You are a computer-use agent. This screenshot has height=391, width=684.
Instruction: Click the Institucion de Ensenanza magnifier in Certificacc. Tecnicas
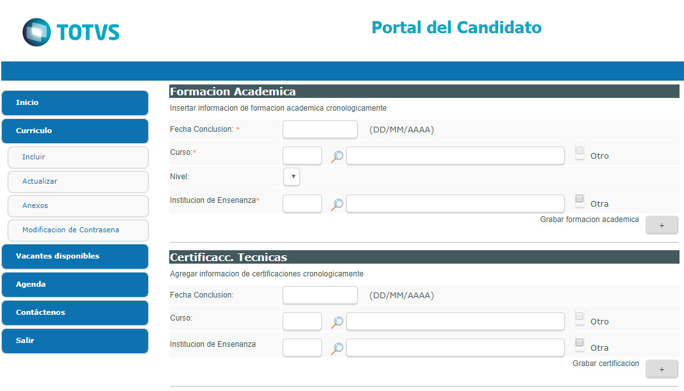pos(337,348)
